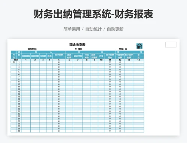
Task: Select the day 21 row label
Action: (x=19, y=111)
